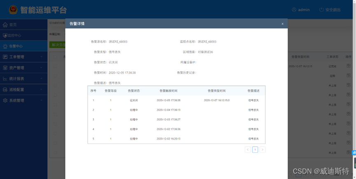Open the action icon in the 延期 row
The image size is (356, 179).
(349, 76)
